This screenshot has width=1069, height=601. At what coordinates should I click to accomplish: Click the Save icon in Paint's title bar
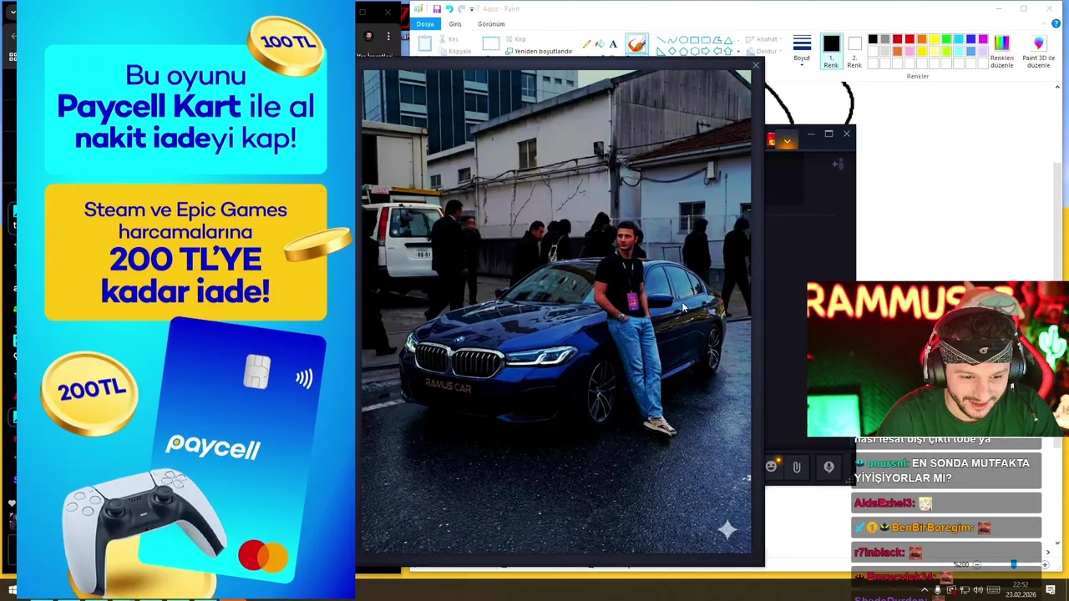pos(436,8)
